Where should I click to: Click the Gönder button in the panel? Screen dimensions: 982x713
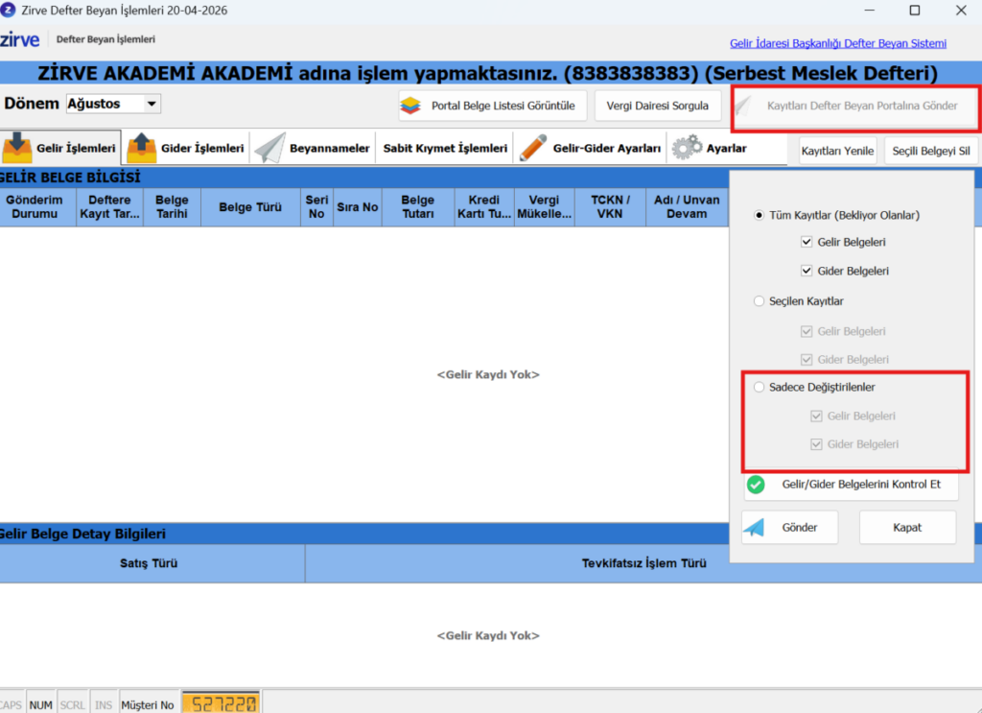point(790,528)
